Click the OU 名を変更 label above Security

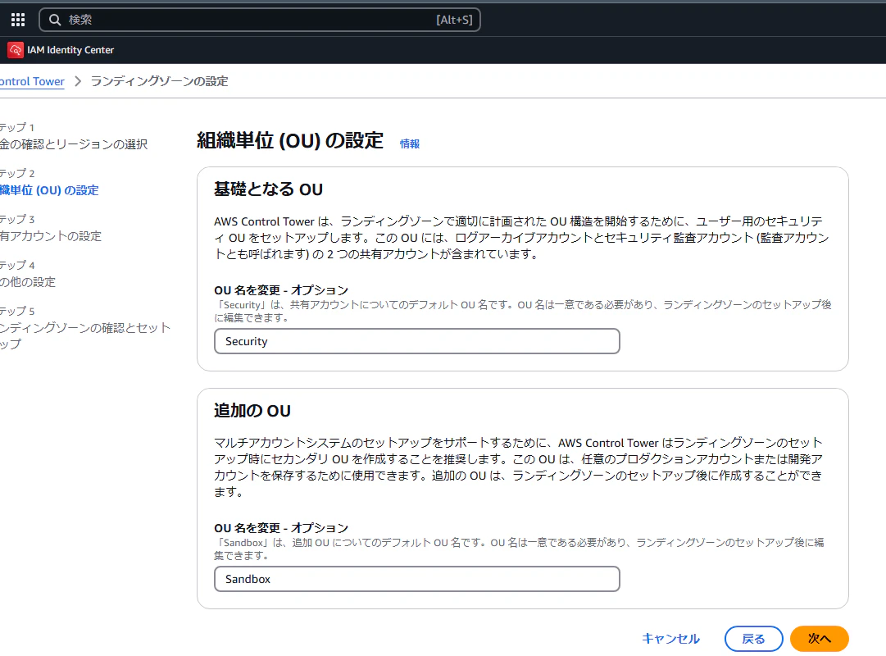281,290
